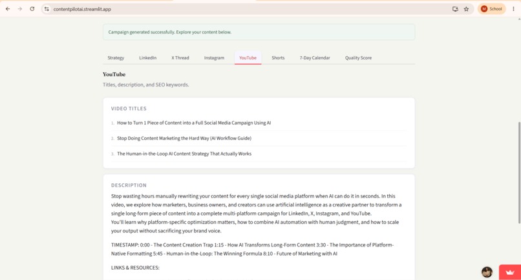Open the 7-Day Calendar tab

(315, 57)
